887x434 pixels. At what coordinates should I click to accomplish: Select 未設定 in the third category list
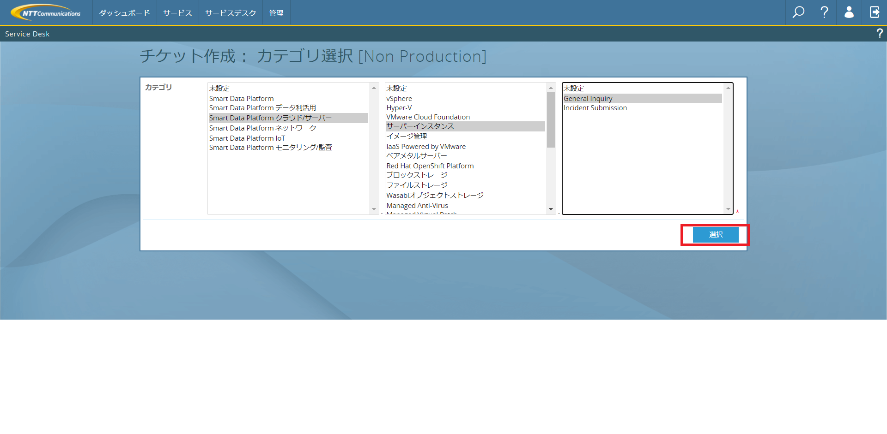point(643,88)
